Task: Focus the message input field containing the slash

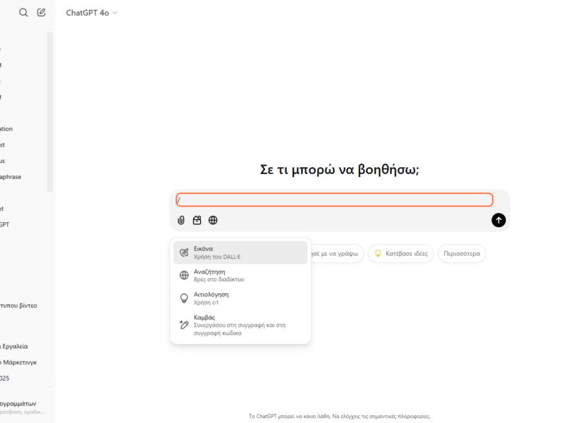Action: coord(334,200)
